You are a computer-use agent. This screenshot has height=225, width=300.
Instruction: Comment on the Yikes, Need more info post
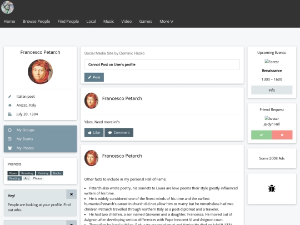click(x=119, y=133)
